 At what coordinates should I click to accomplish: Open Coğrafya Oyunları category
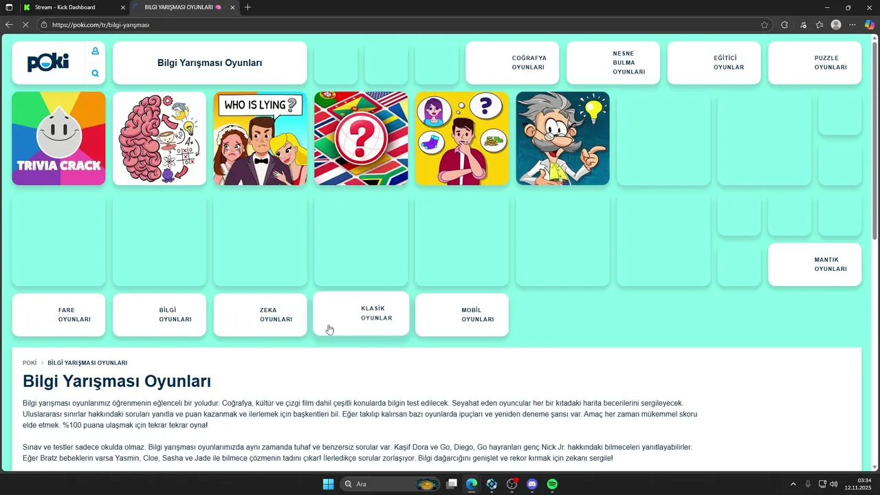pos(512,63)
